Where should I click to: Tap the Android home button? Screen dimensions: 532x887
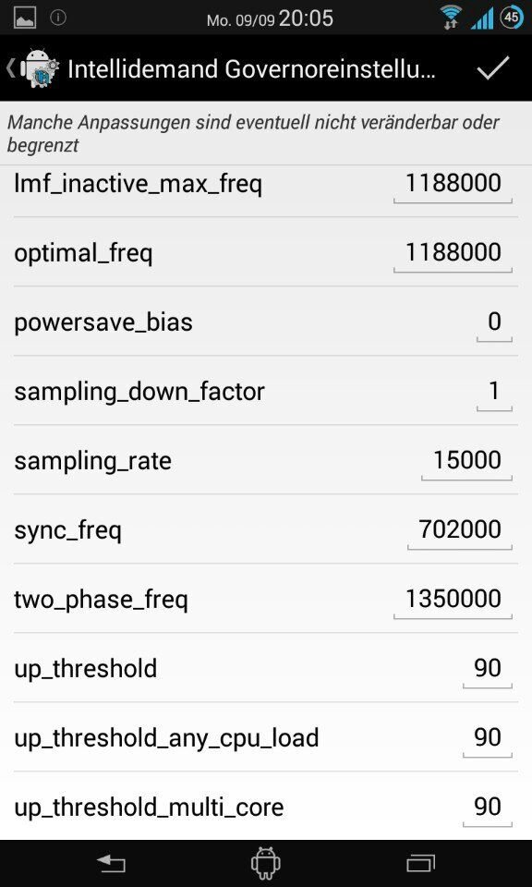[266, 863]
